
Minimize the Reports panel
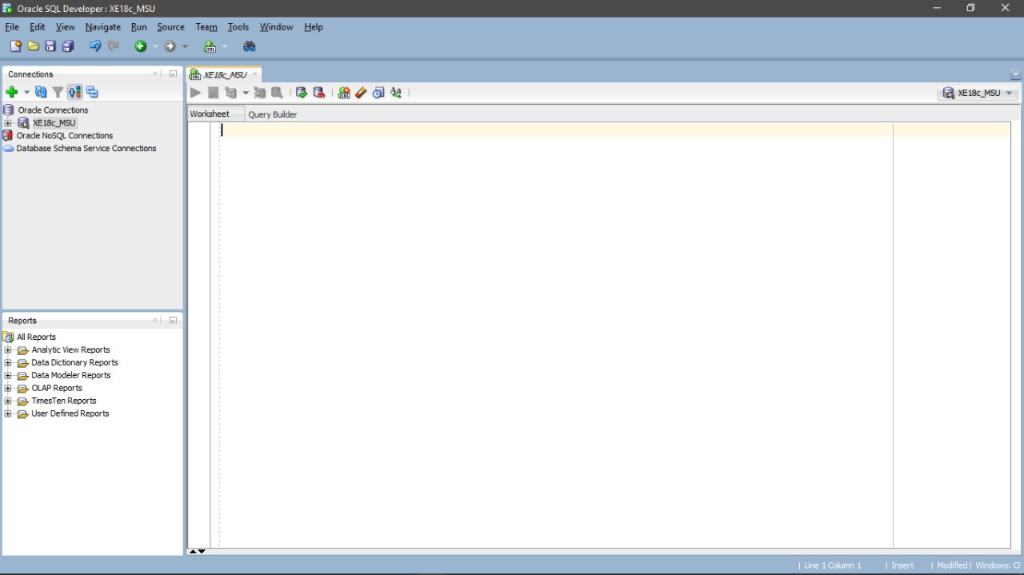click(173, 320)
